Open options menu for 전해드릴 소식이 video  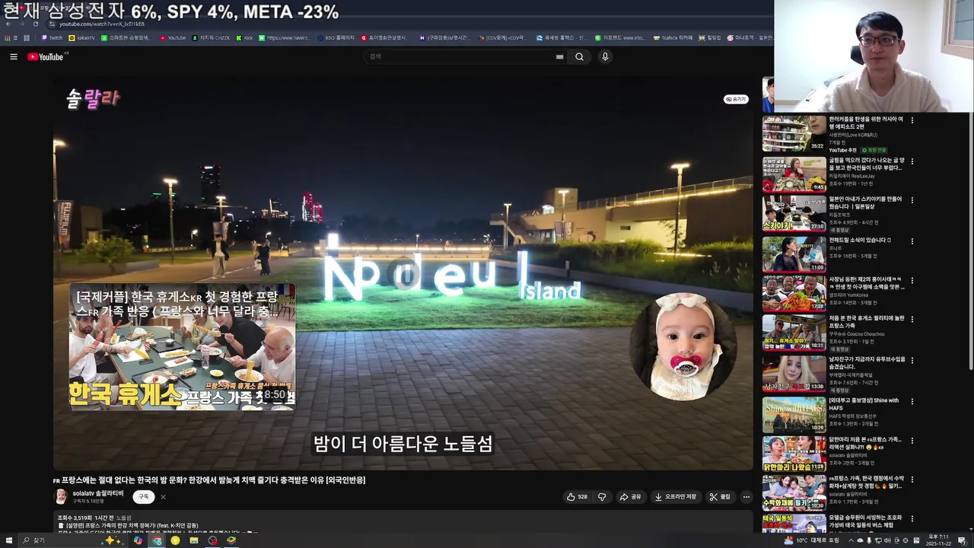pos(912,241)
